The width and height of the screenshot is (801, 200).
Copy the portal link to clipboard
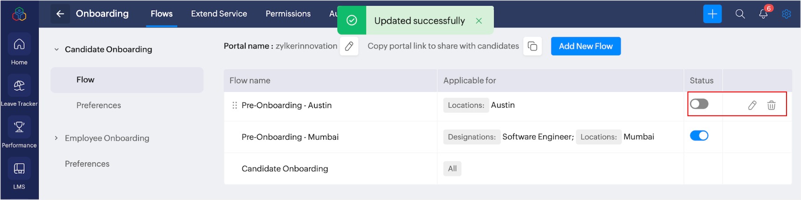[532, 46]
